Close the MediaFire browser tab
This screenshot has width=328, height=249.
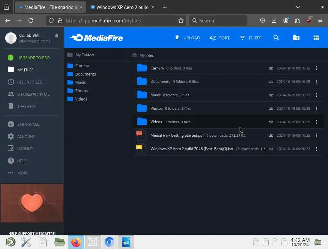pos(81,7)
